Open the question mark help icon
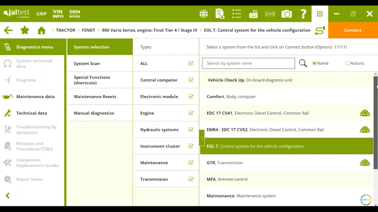The height and width of the screenshot is (212, 378). pos(303,14)
